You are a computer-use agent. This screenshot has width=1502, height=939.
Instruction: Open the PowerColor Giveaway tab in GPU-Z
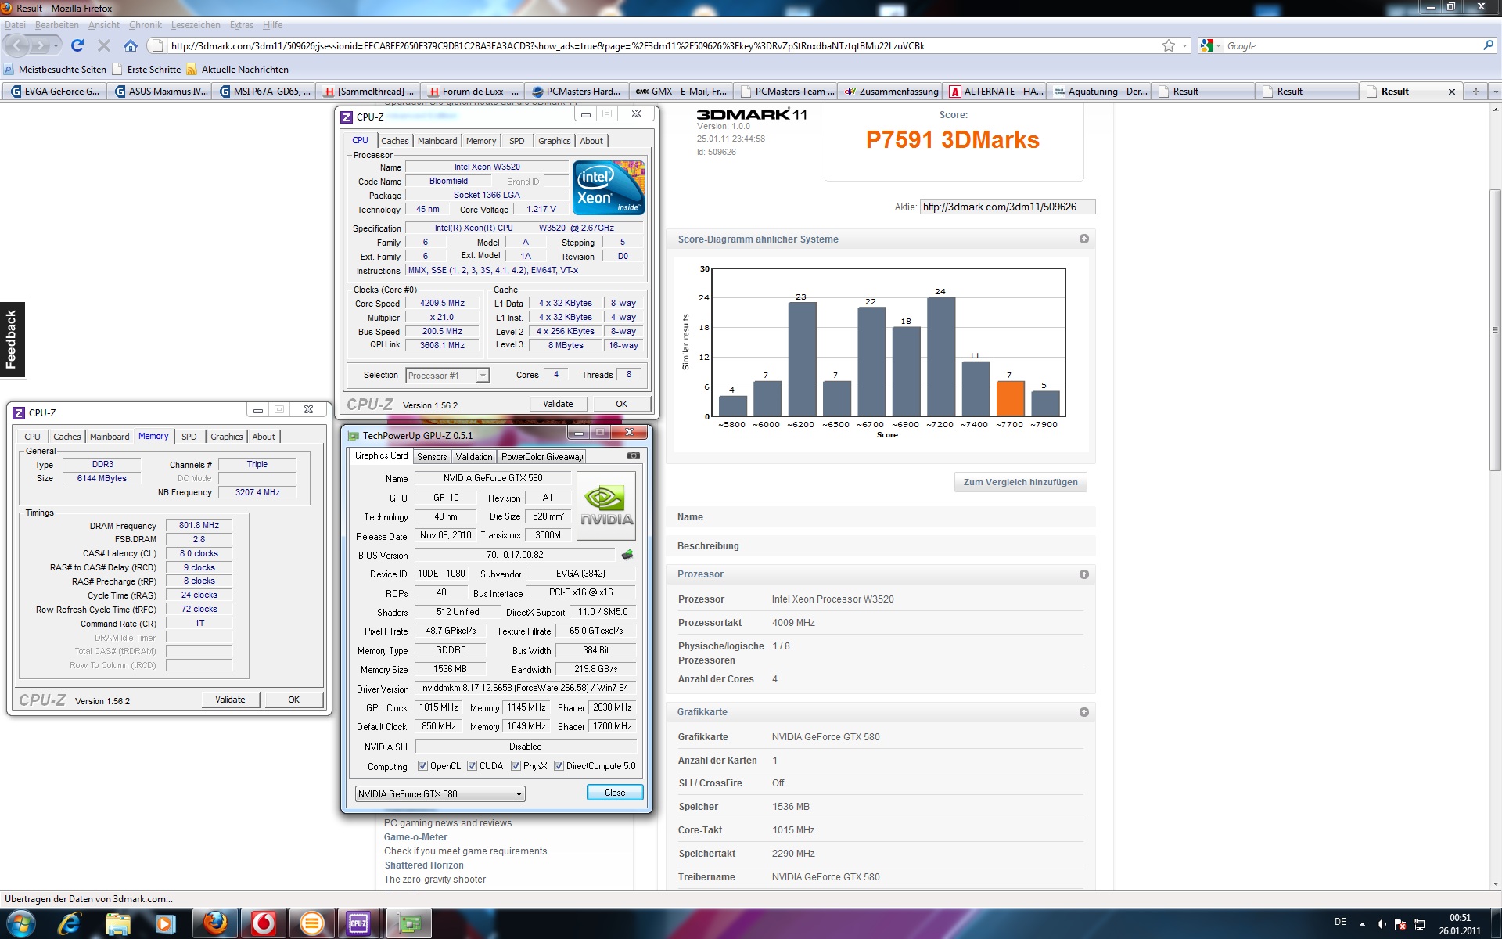(542, 457)
